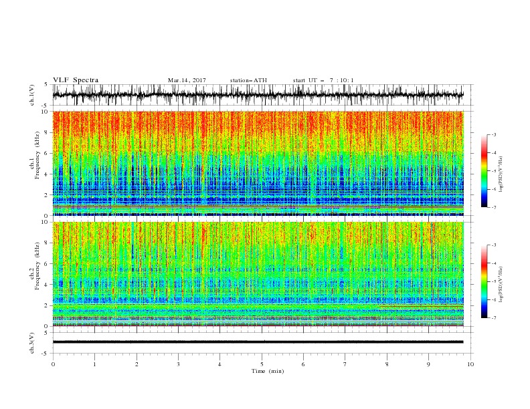The image size is (530, 409).
Task: Click the "station=ATH" header label
Action: (248, 80)
